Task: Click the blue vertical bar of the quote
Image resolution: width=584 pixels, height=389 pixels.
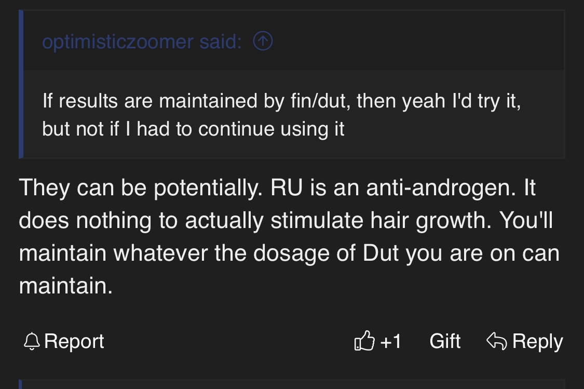Action: tap(21, 84)
